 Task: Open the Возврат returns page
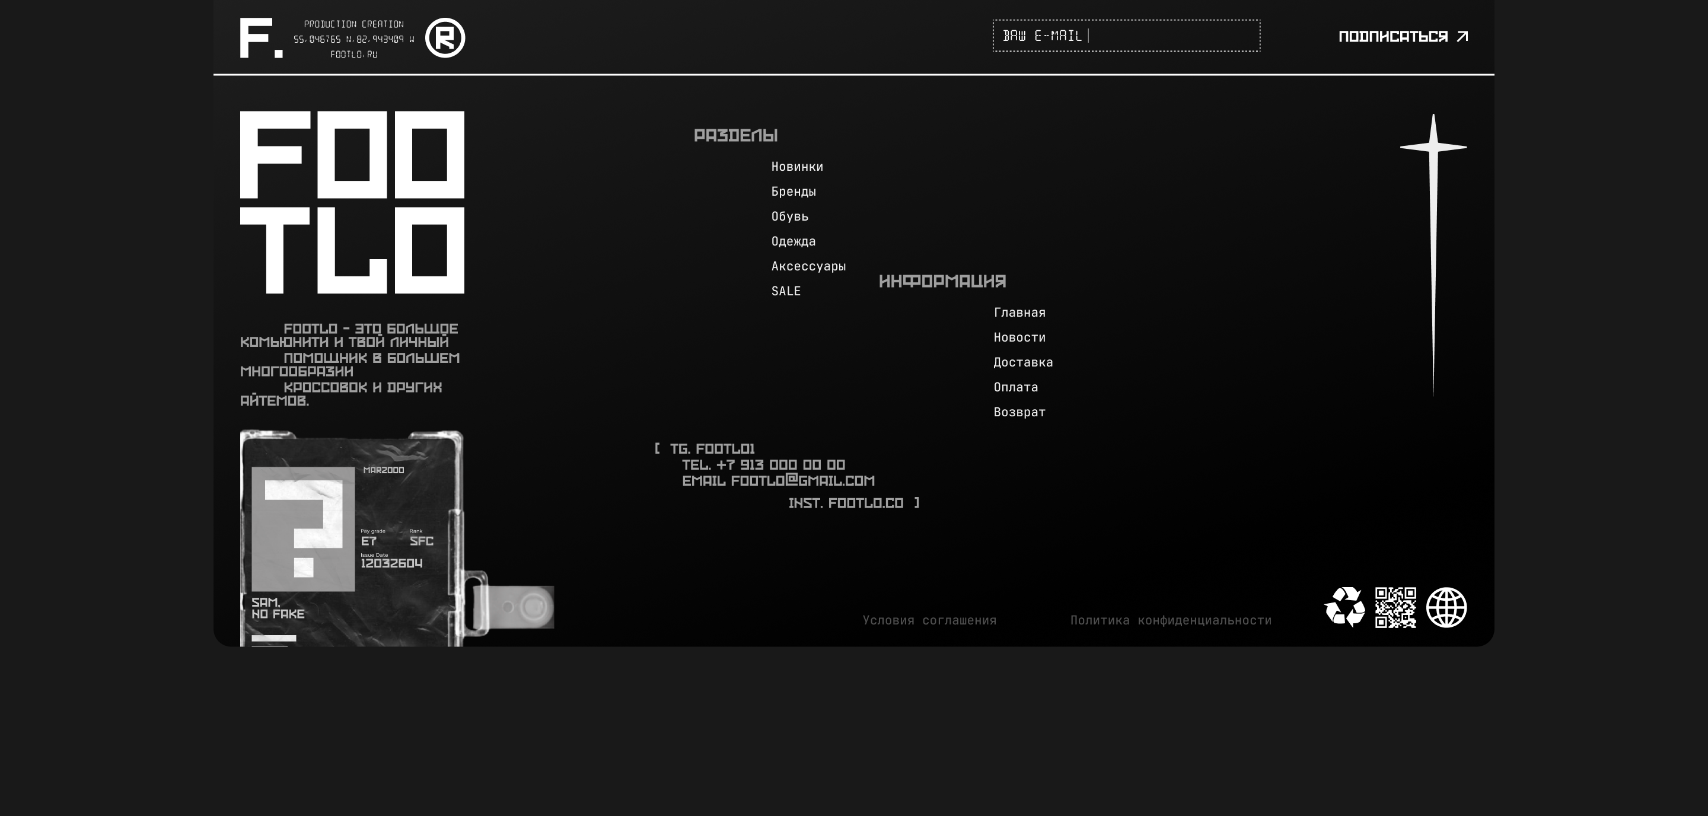(1019, 412)
